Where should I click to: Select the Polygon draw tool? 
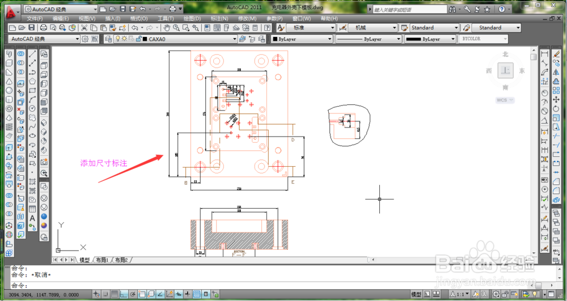pos(32,81)
